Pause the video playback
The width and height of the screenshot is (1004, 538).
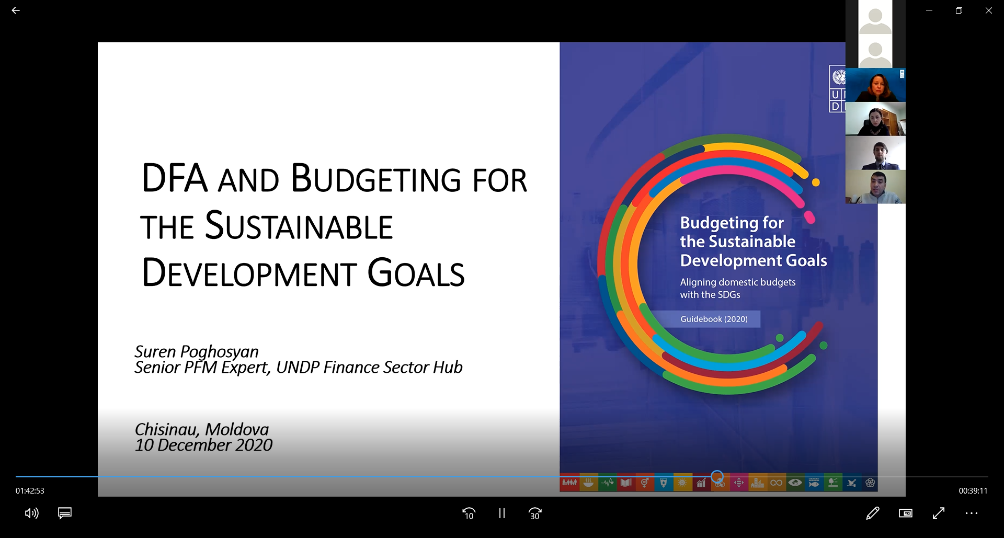coord(502,513)
